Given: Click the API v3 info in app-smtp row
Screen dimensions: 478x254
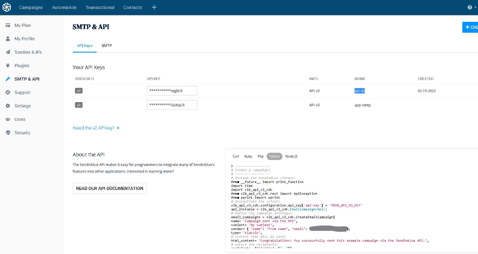Looking at the screenshot, I should [314, 105].
